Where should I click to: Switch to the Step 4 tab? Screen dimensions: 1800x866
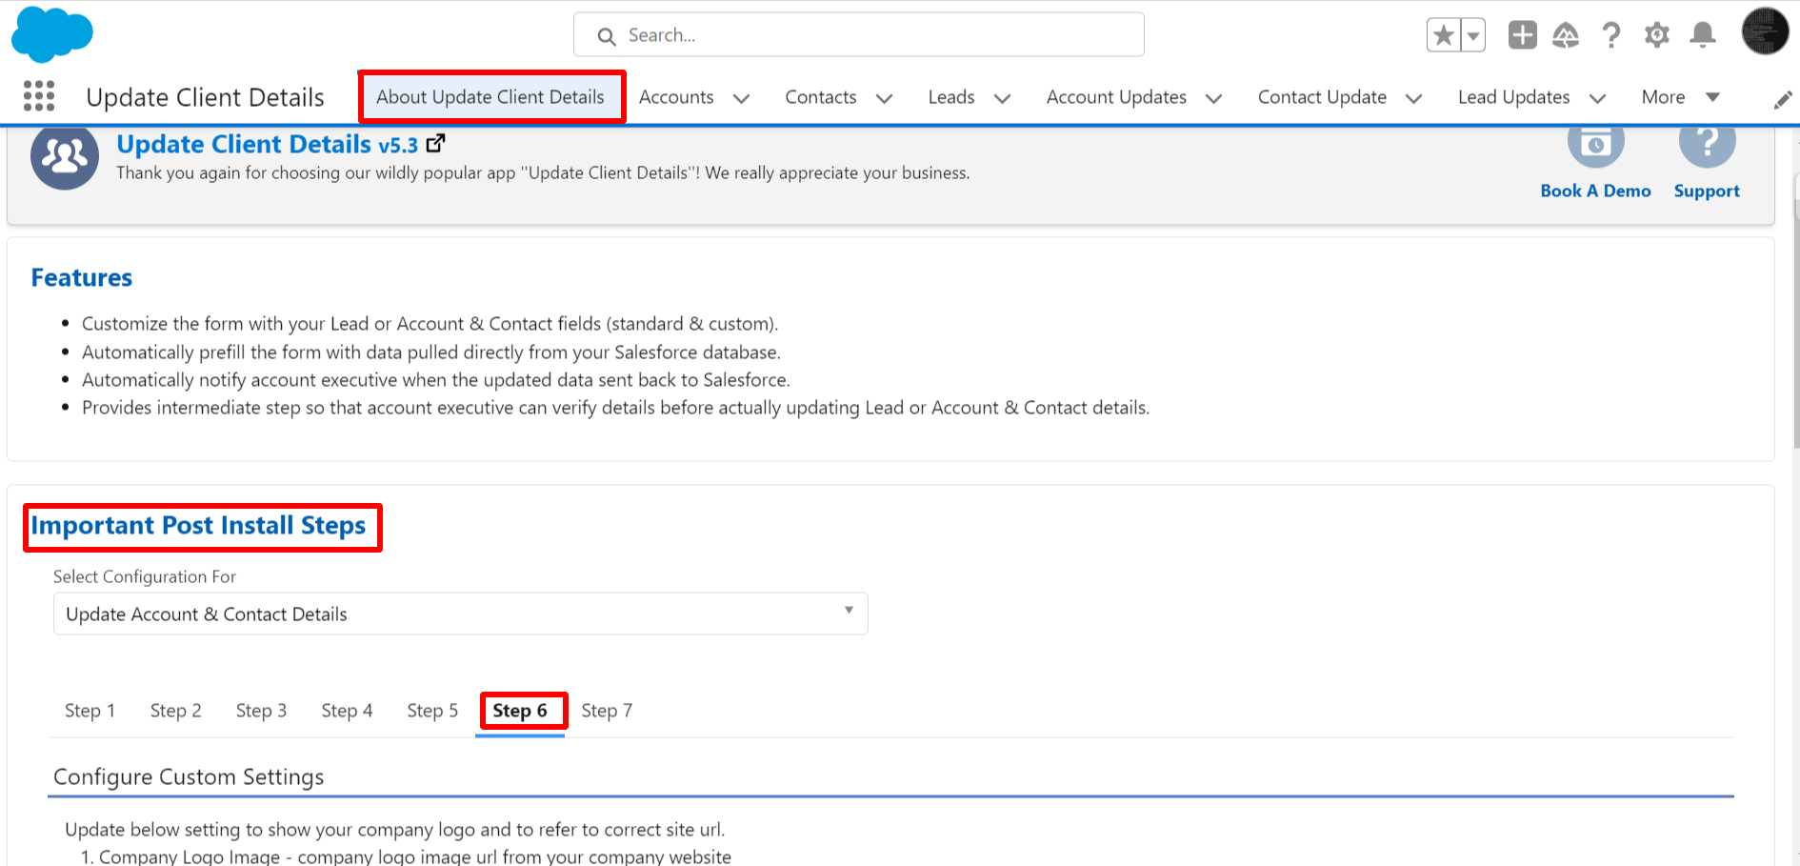pyautogui.click(x=347, y=711)
